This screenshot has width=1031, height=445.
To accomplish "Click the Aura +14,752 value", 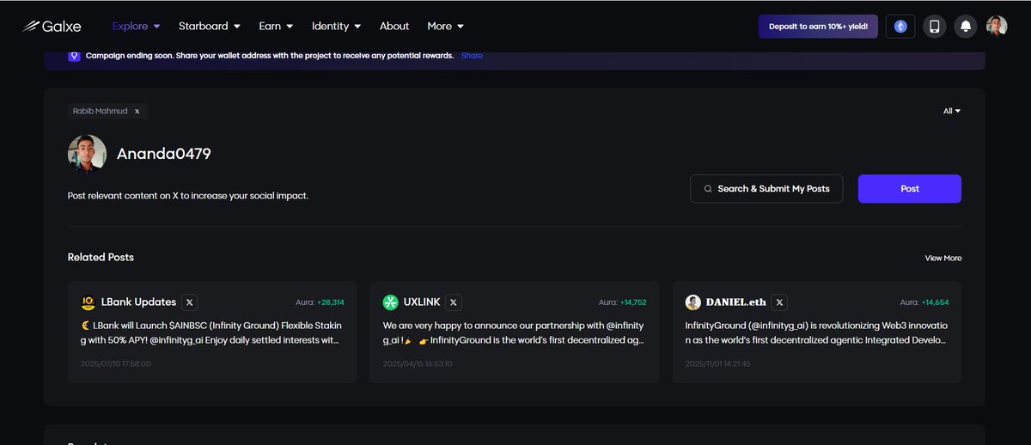I will pos(632,302).
